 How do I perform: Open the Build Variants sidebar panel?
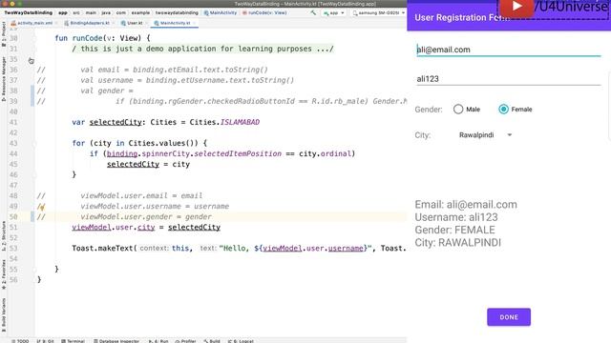click(4, 315)
